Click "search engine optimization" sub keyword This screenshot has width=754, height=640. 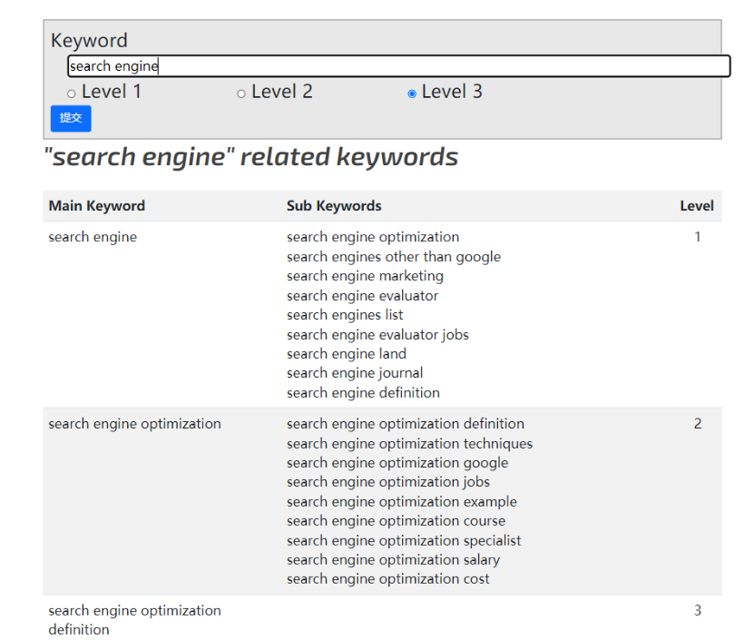(x=373, y=237)
